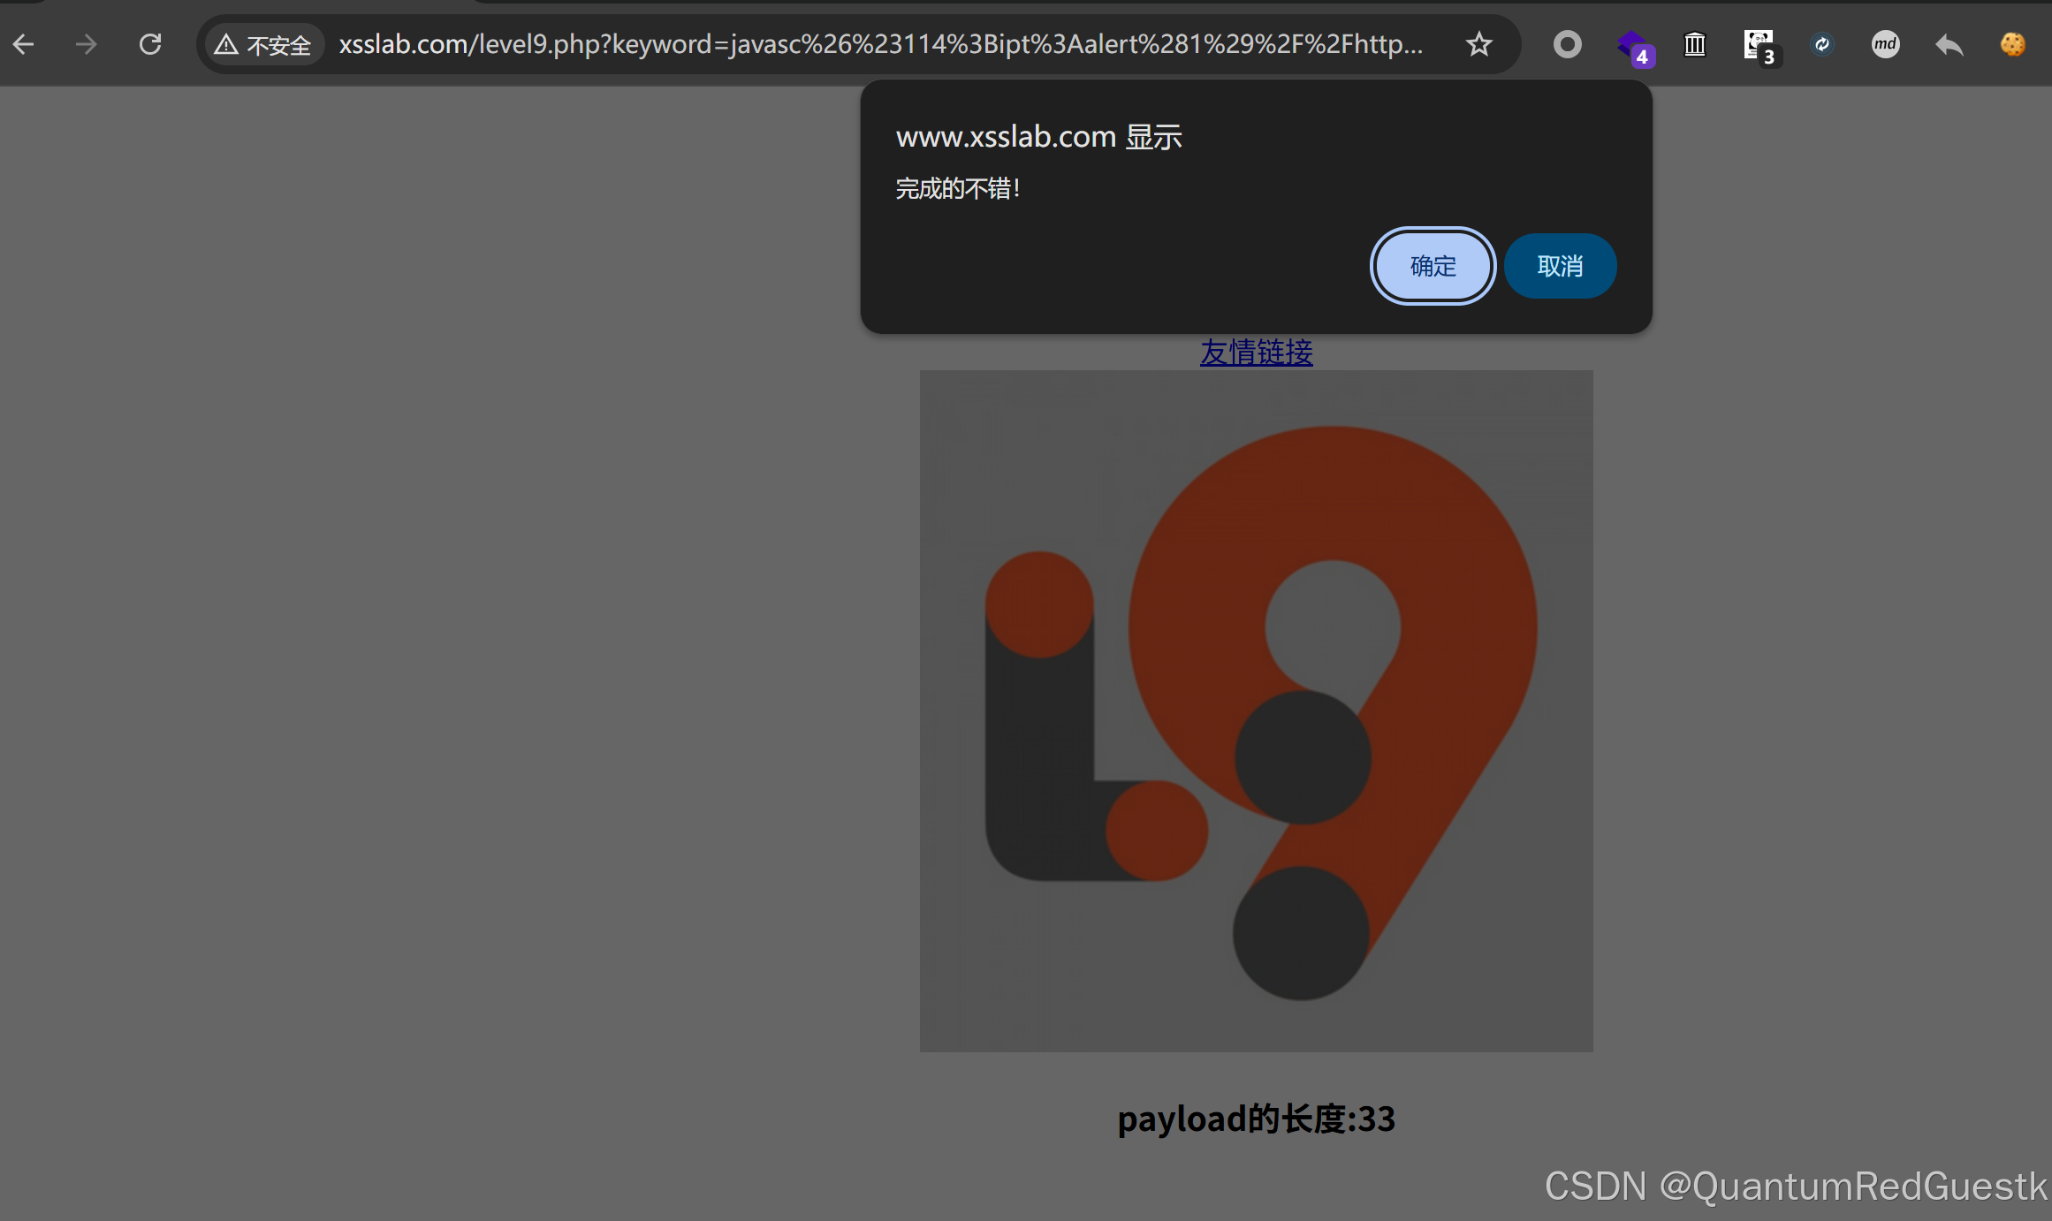This screenshot has width=2052, height=1221.
Task: Click the payload的长度:33 heading text
Action: (x=1256, y=1119)
